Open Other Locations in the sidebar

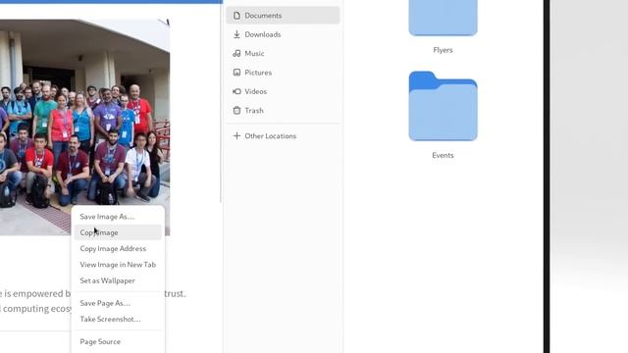[x=283, y=136]
